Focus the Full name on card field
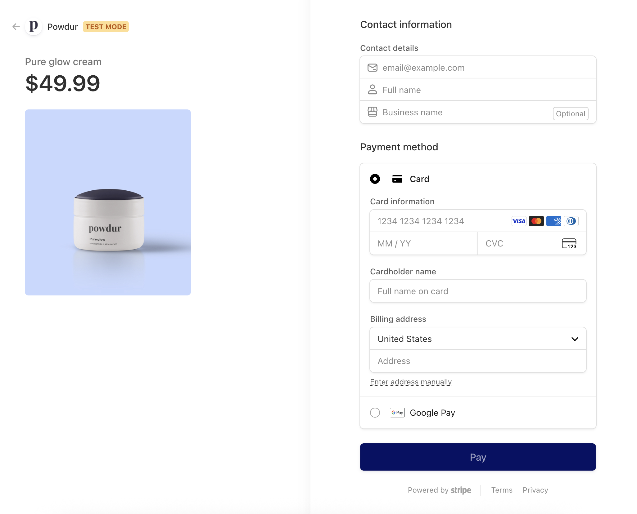The image size is (637, 514). 478,291
